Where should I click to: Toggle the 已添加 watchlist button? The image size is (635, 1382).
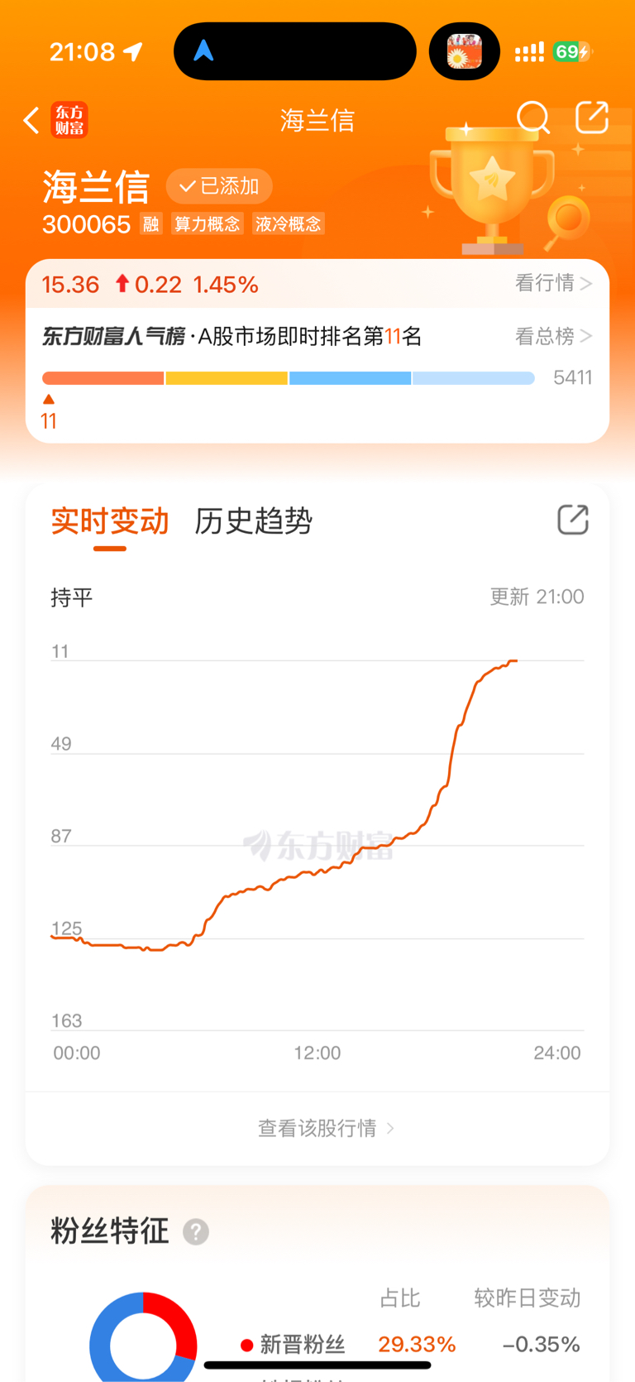click(219, 186)
